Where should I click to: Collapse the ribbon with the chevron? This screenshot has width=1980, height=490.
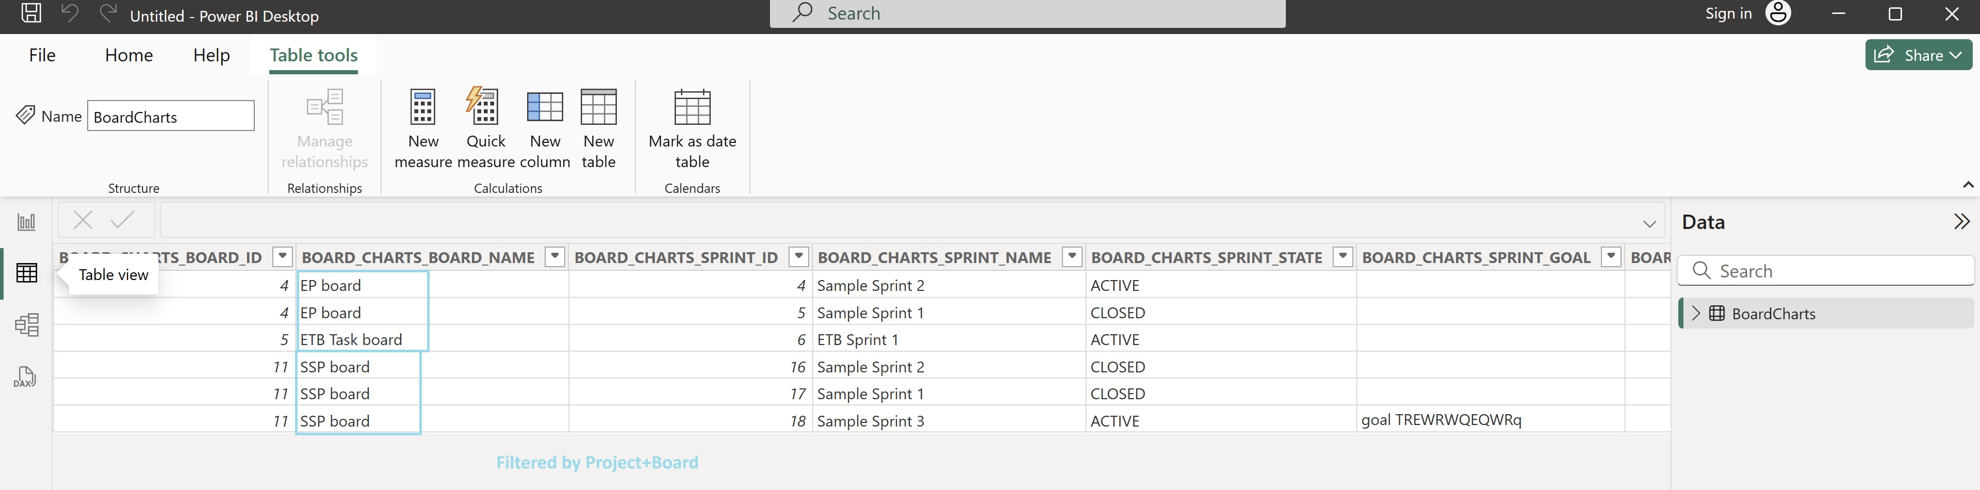[1968, 185]
